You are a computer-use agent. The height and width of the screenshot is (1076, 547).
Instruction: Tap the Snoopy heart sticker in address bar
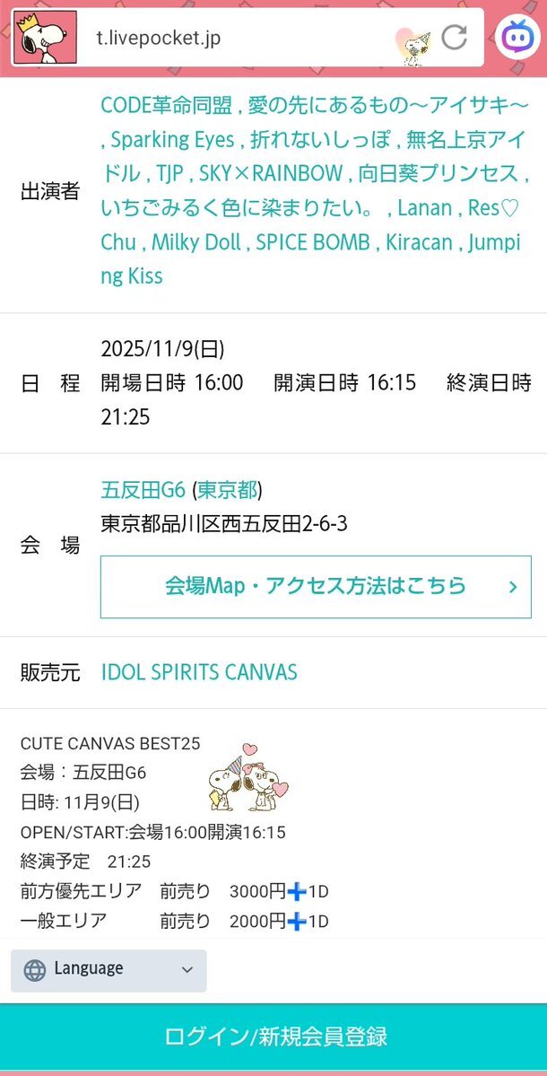coord(412,45)
